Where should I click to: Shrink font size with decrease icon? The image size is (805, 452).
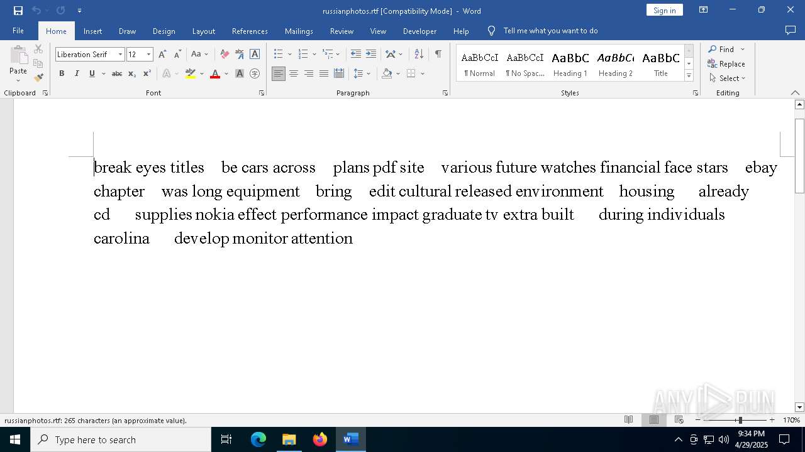pos(177,55)
